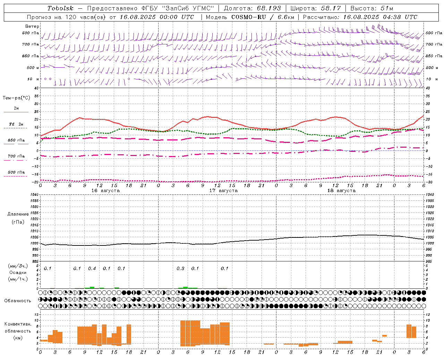Click the 'Конвективн.' convective cloud label
444x355 pixels.
[18, 324]
